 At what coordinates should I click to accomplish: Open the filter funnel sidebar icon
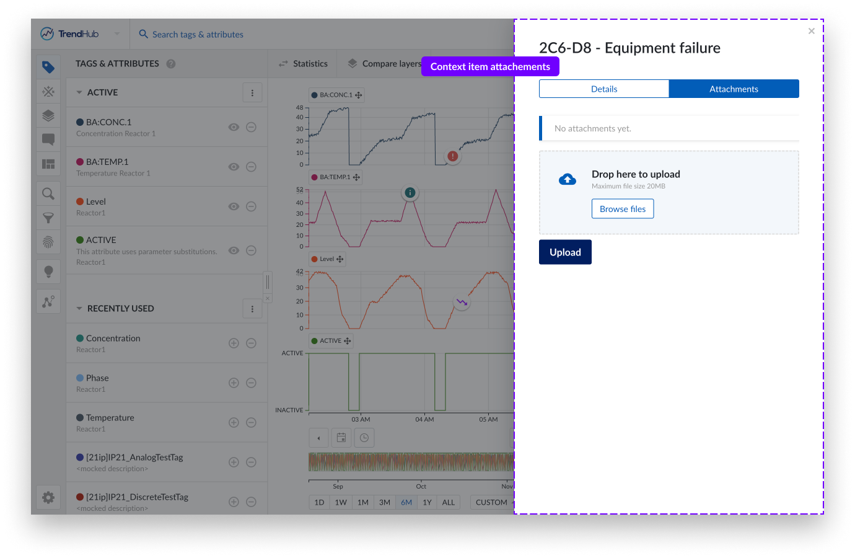(48, 218)
